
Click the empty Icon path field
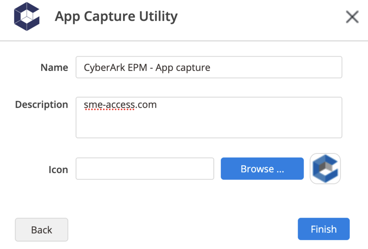pos(145,169)
